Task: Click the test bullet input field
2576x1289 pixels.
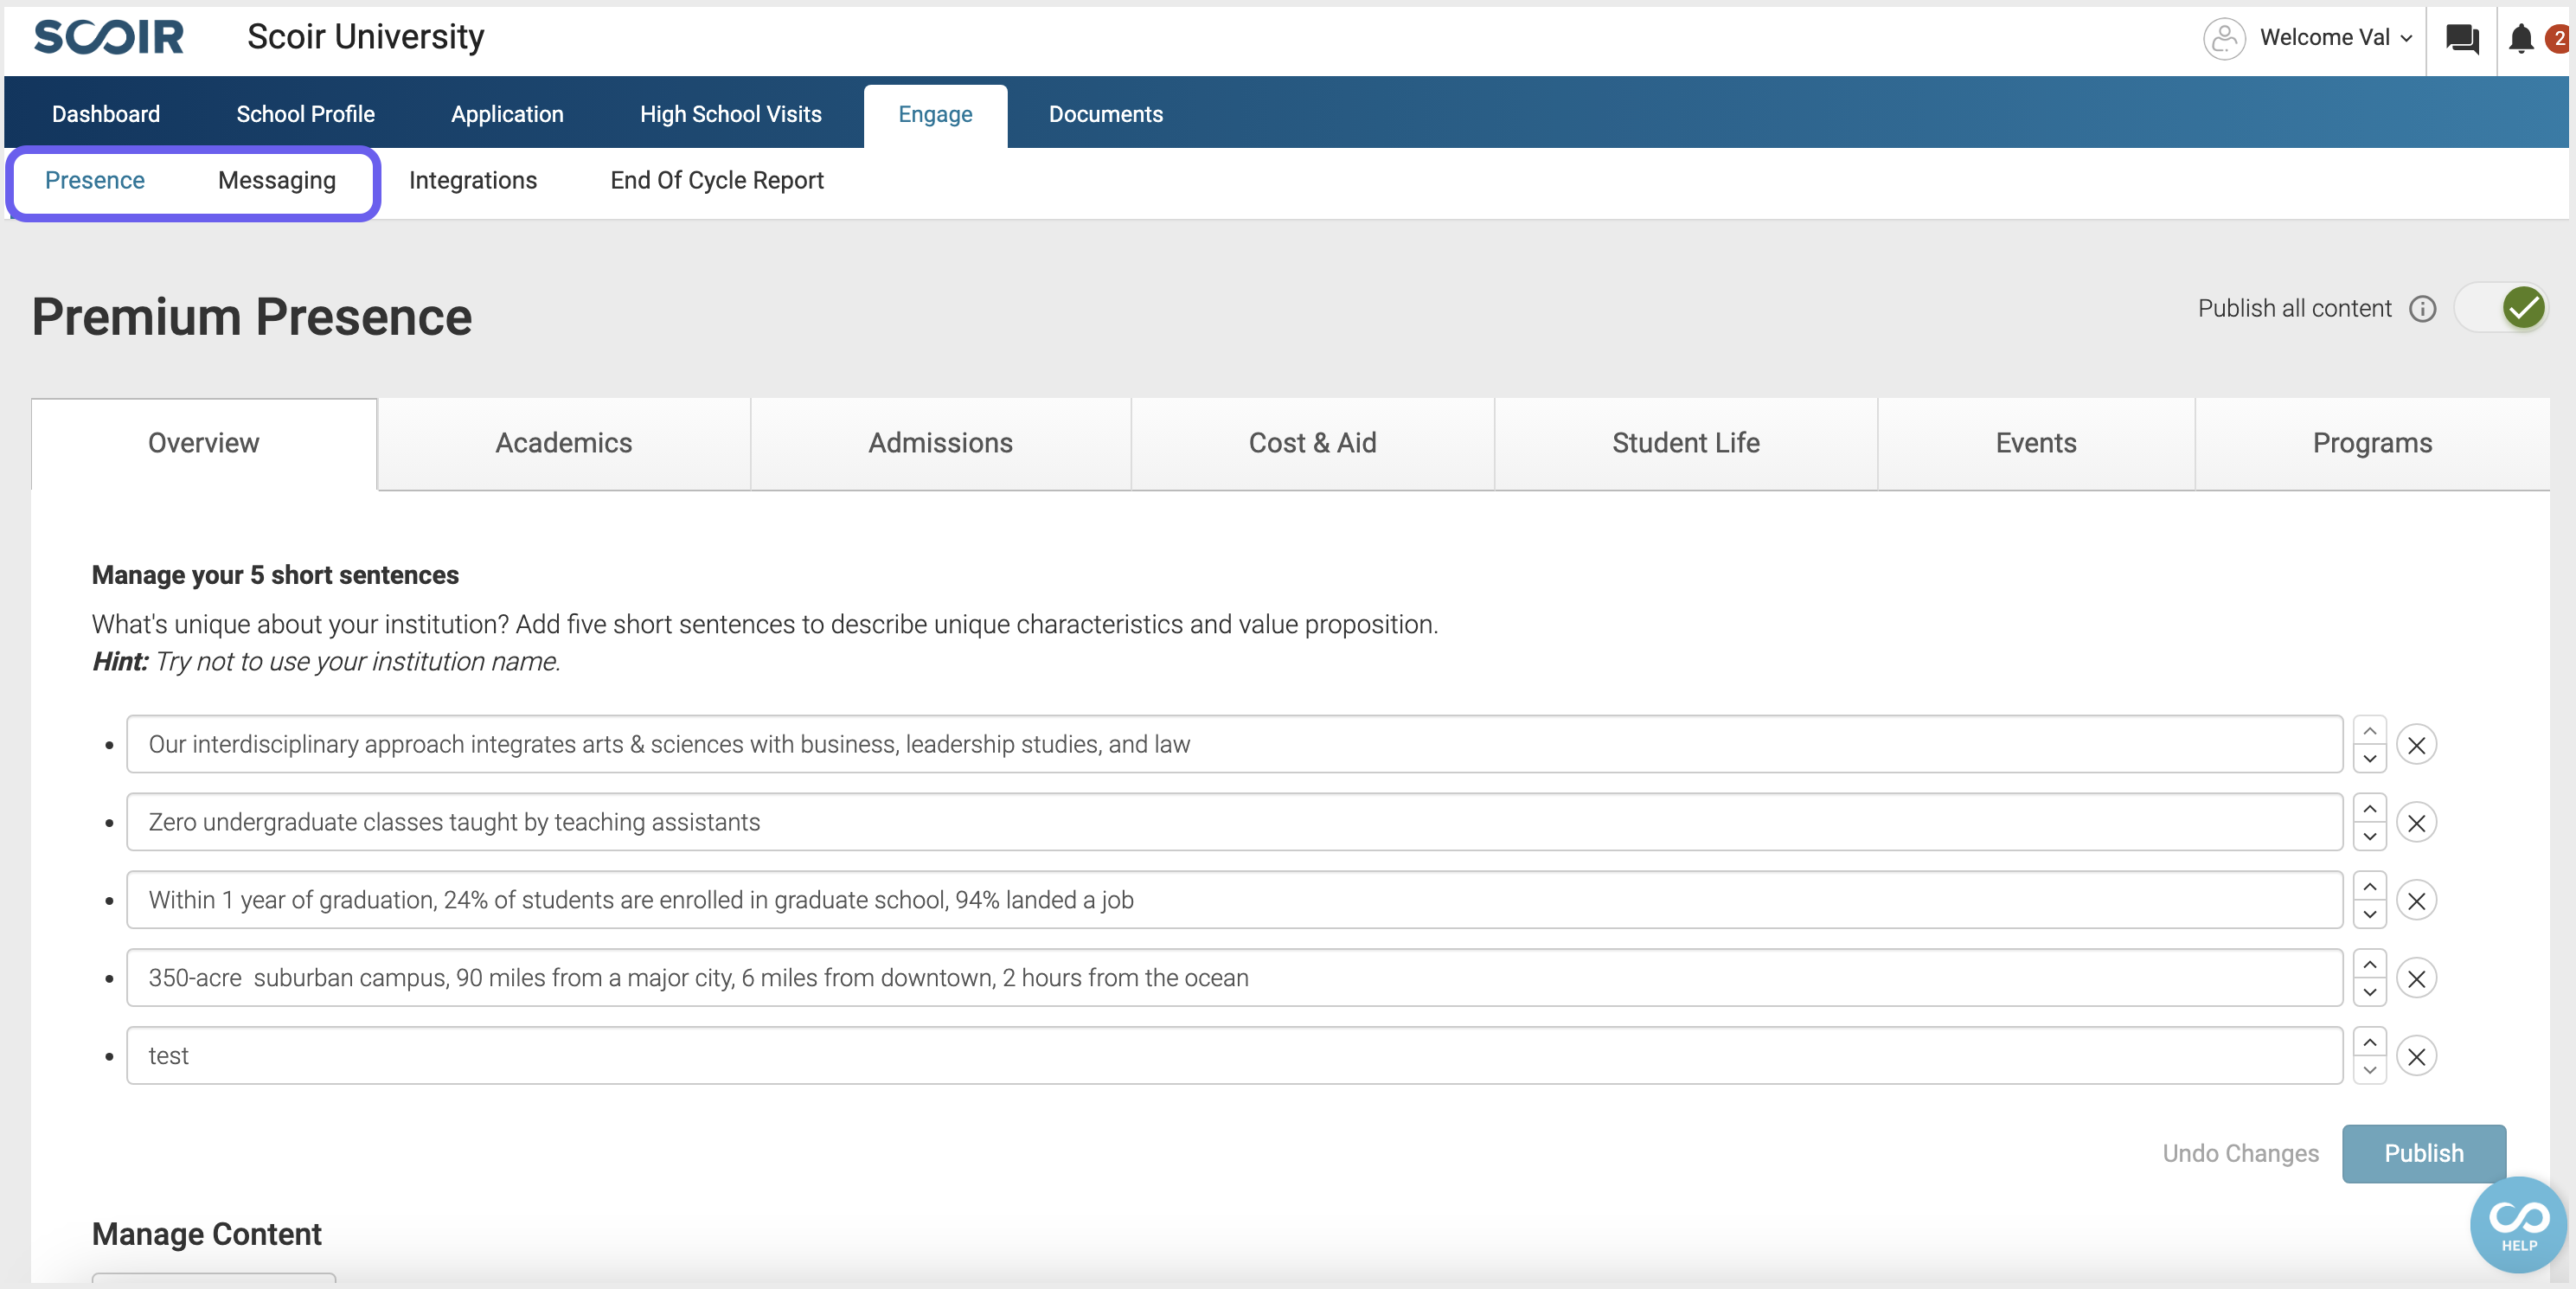Action: [1234, 1055]
